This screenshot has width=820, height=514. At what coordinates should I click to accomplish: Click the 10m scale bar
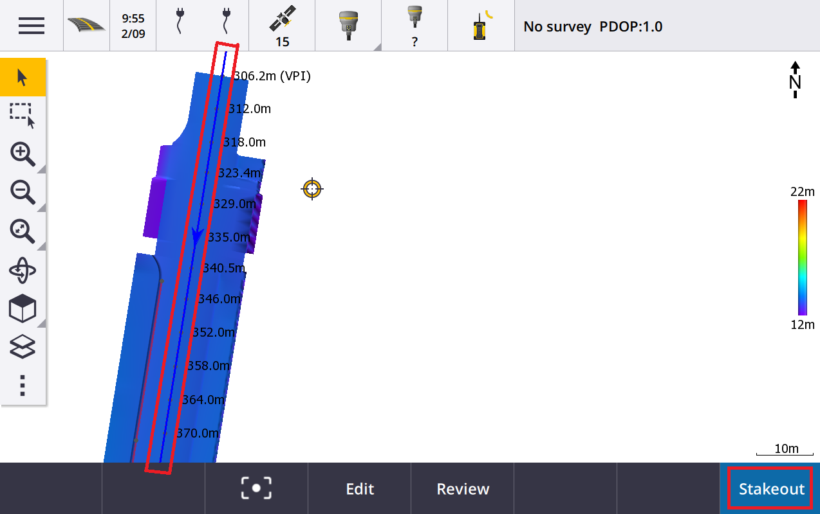(787, 451)
